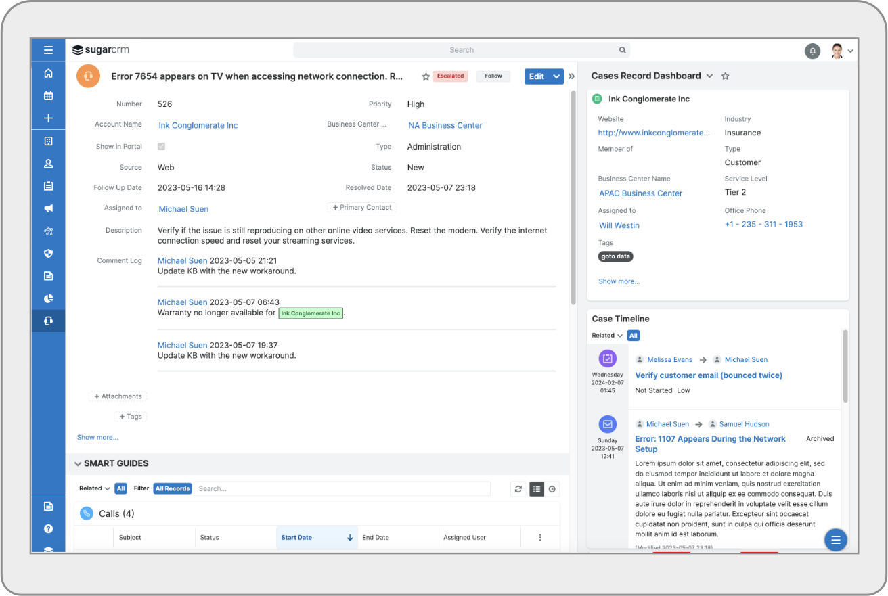Open Related dropdown in subpanel filter
This screenshot has width=888, height=596.
pos(94,488)
